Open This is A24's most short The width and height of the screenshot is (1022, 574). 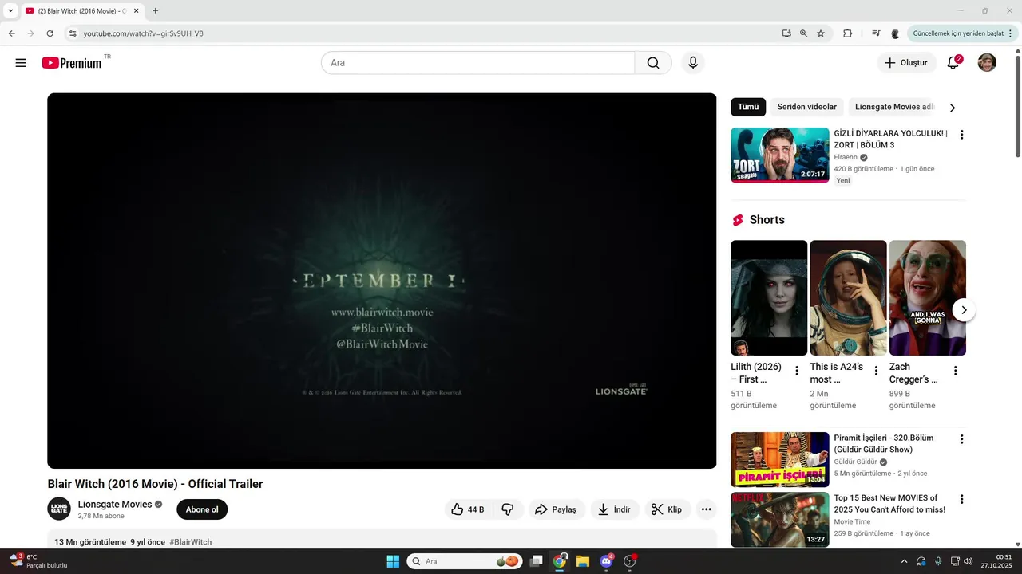click(x=848, y=297)
